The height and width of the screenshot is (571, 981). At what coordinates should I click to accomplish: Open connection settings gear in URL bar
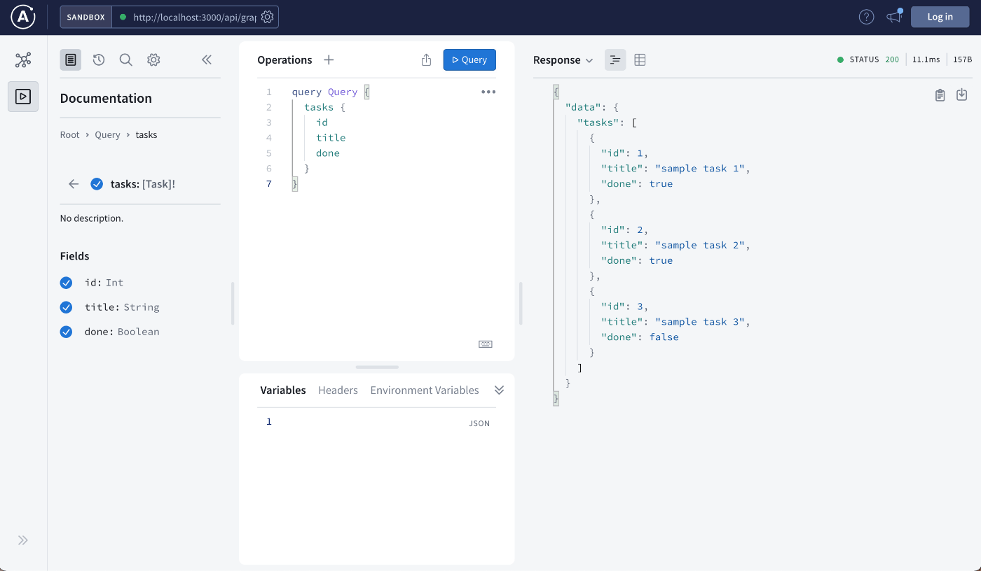pyautogui.click(x=267, y=17)
